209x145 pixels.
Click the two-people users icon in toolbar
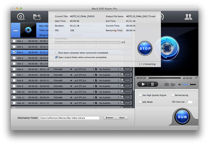click(188, 17)
